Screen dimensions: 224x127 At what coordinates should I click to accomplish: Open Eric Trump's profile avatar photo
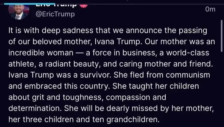[x=19, y=12]
